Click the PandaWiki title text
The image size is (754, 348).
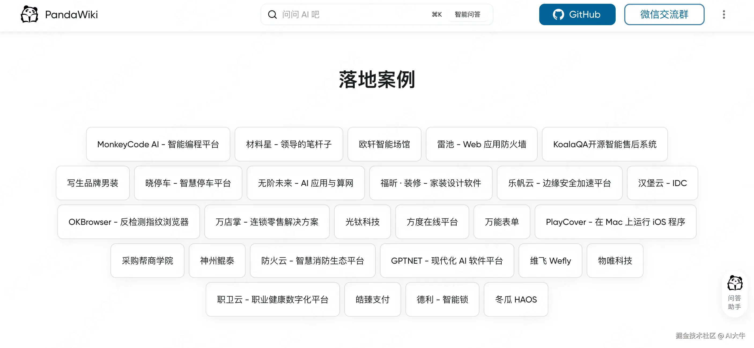[71, 14]
